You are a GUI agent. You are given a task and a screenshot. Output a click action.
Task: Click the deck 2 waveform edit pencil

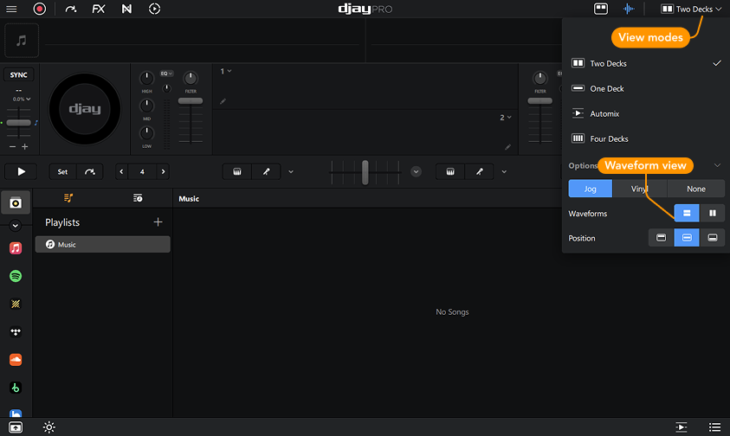pos(507,147)
